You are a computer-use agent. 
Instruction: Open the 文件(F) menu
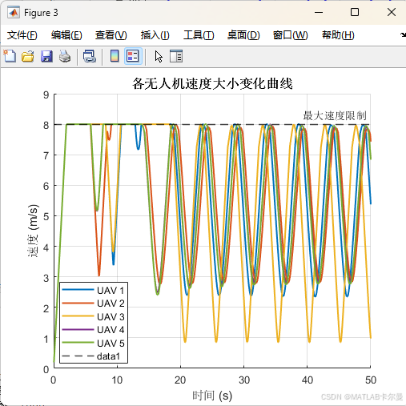[x=22, y=35]
